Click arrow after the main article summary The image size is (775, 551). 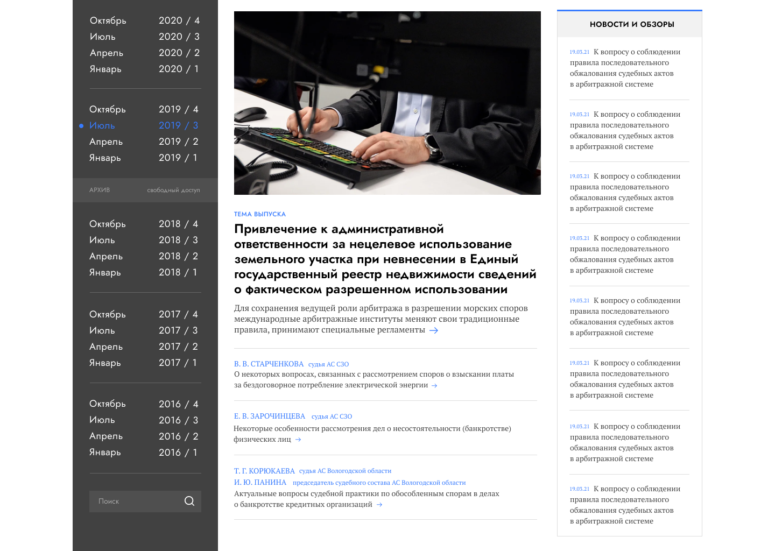pos(434,330)
